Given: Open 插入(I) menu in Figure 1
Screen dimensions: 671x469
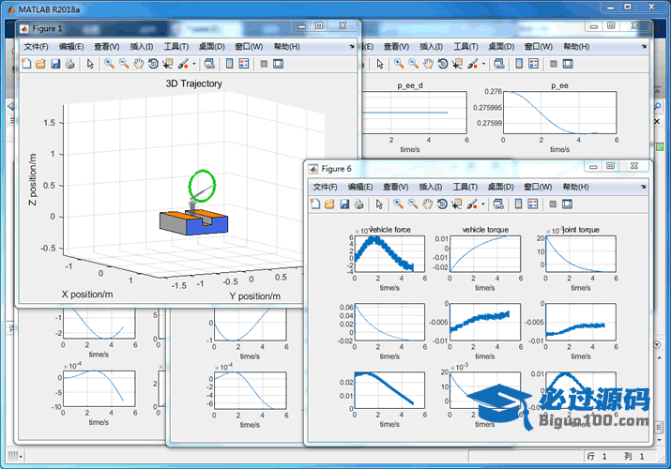Looking at the screenshot, I should click(141, 47).
